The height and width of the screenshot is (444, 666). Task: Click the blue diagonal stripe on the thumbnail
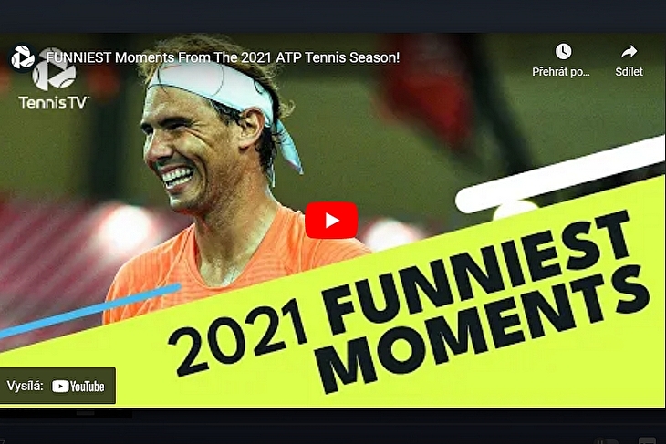pyautogui.click(x=90, y=310)
